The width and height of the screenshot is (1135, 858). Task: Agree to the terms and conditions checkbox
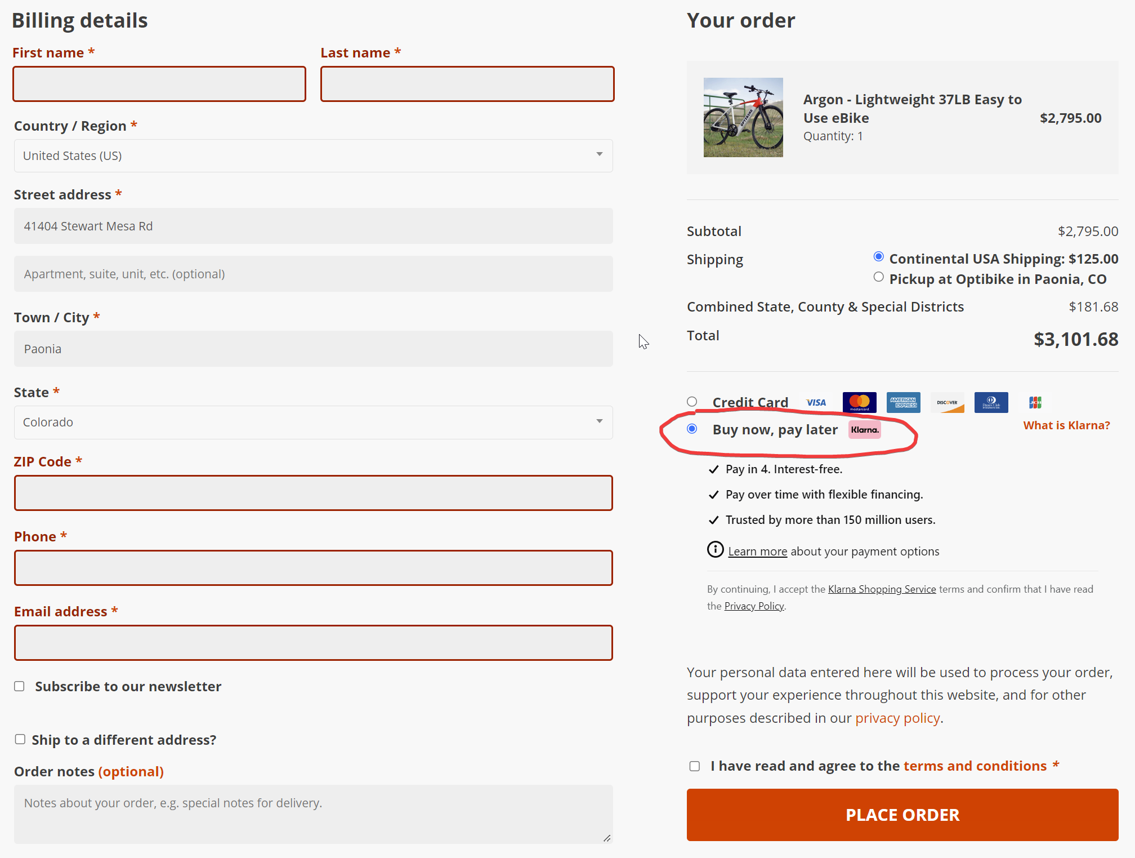click(695, 766)
